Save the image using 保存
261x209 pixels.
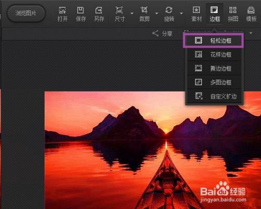[x=81, y=14]
